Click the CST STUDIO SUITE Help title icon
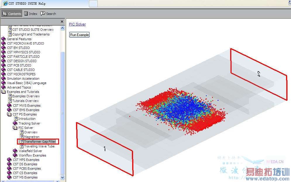This screenshot has height=182, width=291. coord(6,3)
